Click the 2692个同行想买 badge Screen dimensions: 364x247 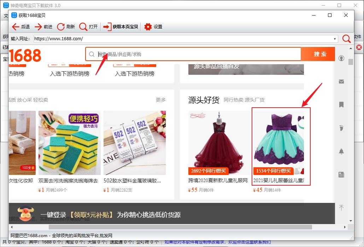(209, 171)
